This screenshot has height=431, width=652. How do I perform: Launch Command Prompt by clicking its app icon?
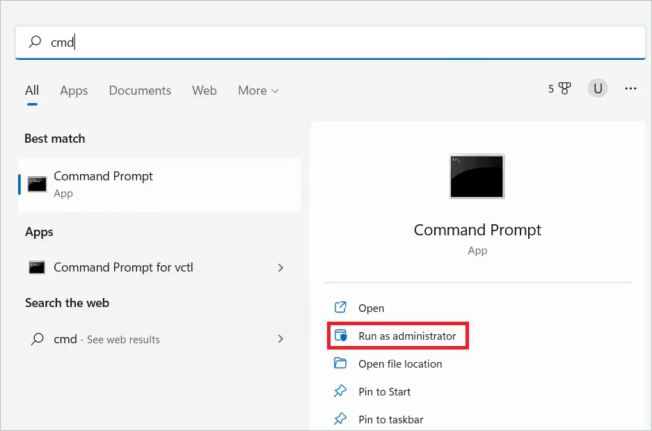(x=36, y=184)
